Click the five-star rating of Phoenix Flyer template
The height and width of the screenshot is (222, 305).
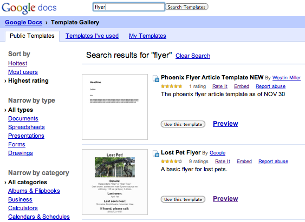[x=172, y=86]
